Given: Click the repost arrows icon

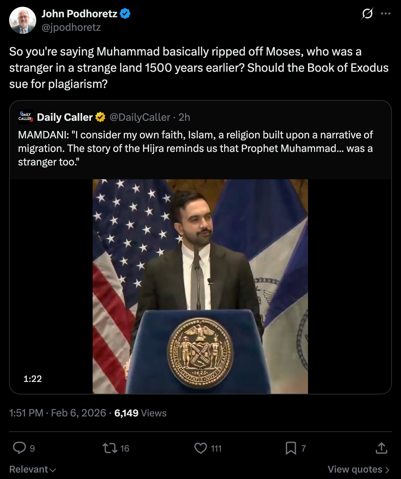Looking at the screenshot, I should point(110,448).
